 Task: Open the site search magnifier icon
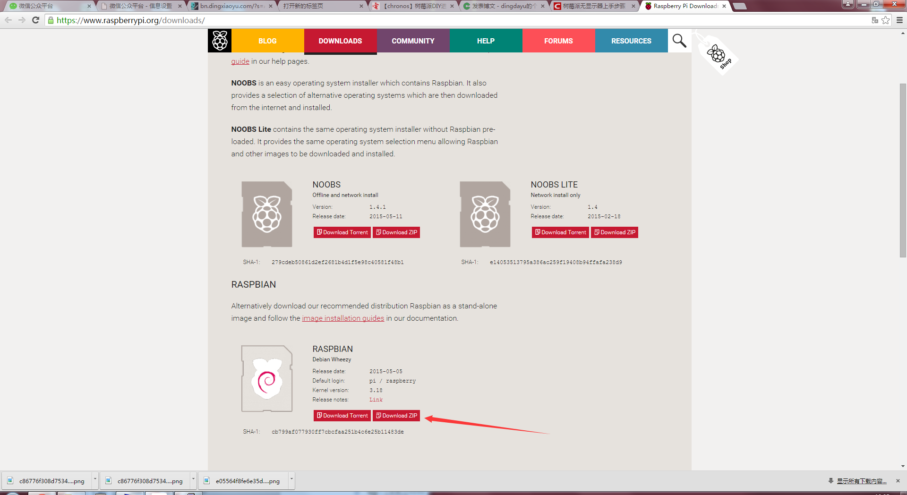pos(679,41)
